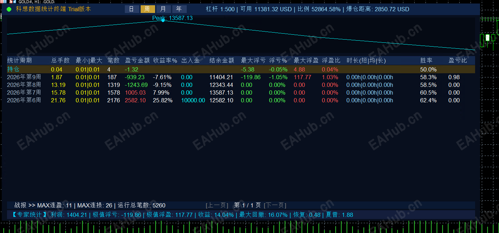Viewport: 499px width, 233px height.
Task: Click the balance value 12343.44
Action: point(221,85)
